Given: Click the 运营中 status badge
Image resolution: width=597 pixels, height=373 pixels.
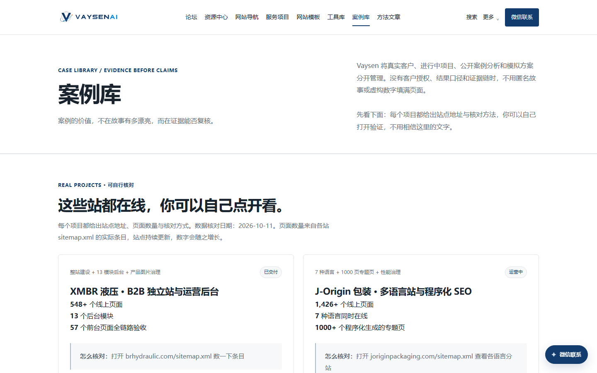Looking at the screenshot, I should pyautogui.click(x=516, y=272).
